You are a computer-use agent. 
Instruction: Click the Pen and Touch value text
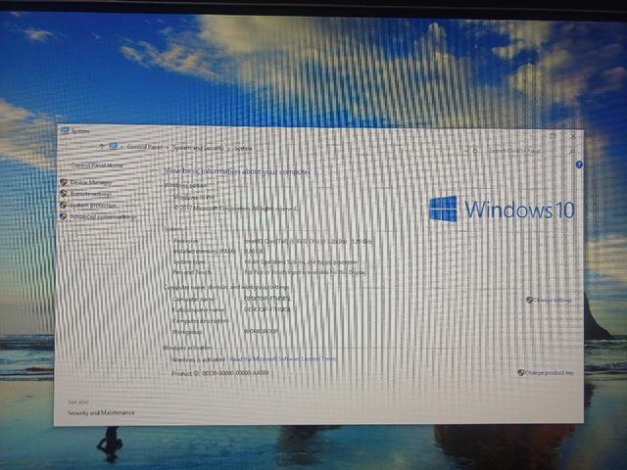[x=305, y=272]
